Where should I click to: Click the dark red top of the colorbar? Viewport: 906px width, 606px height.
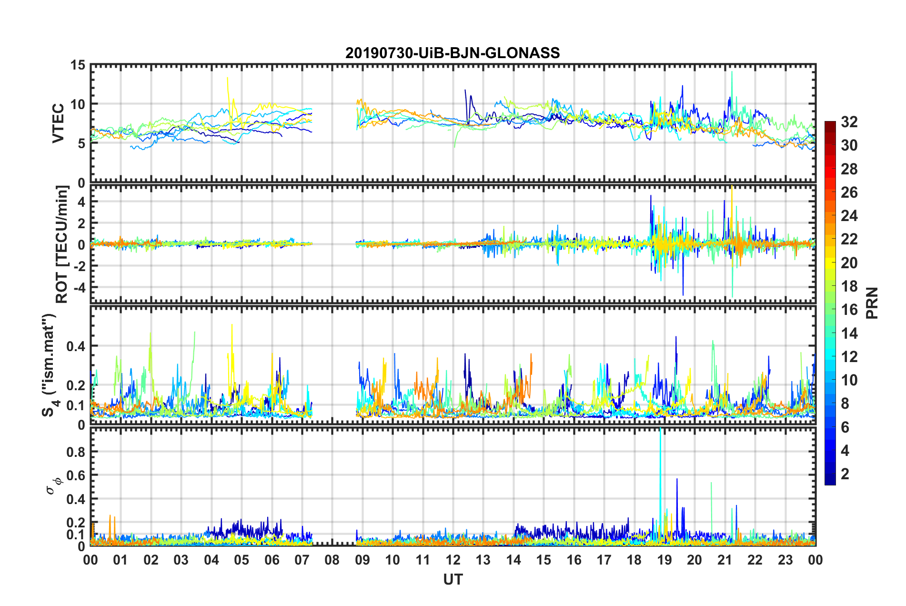click(830, 125)
